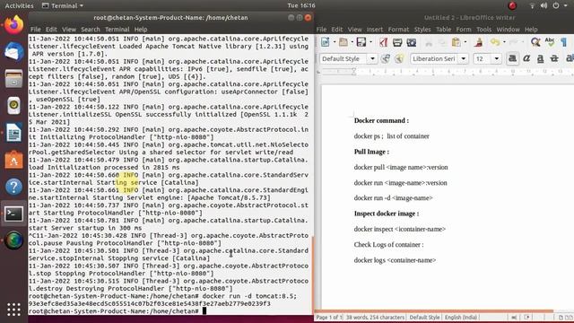Viewport: 574px width, 323px height.
Task: Expand the Open file dropdown arrow
Action: 352,42
